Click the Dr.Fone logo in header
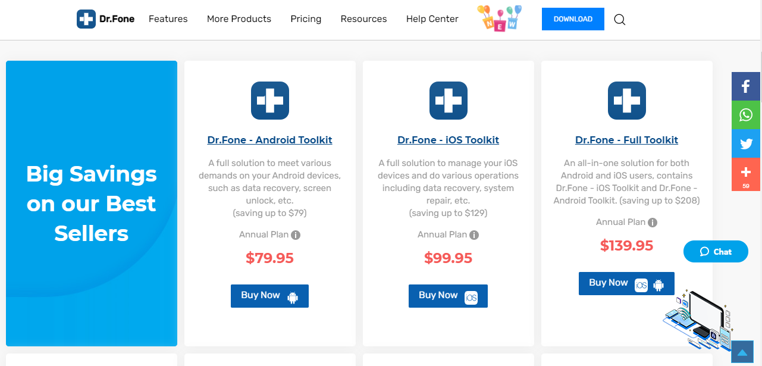The width and height of the screenshot is (762, 366). (x=106, y=19)
